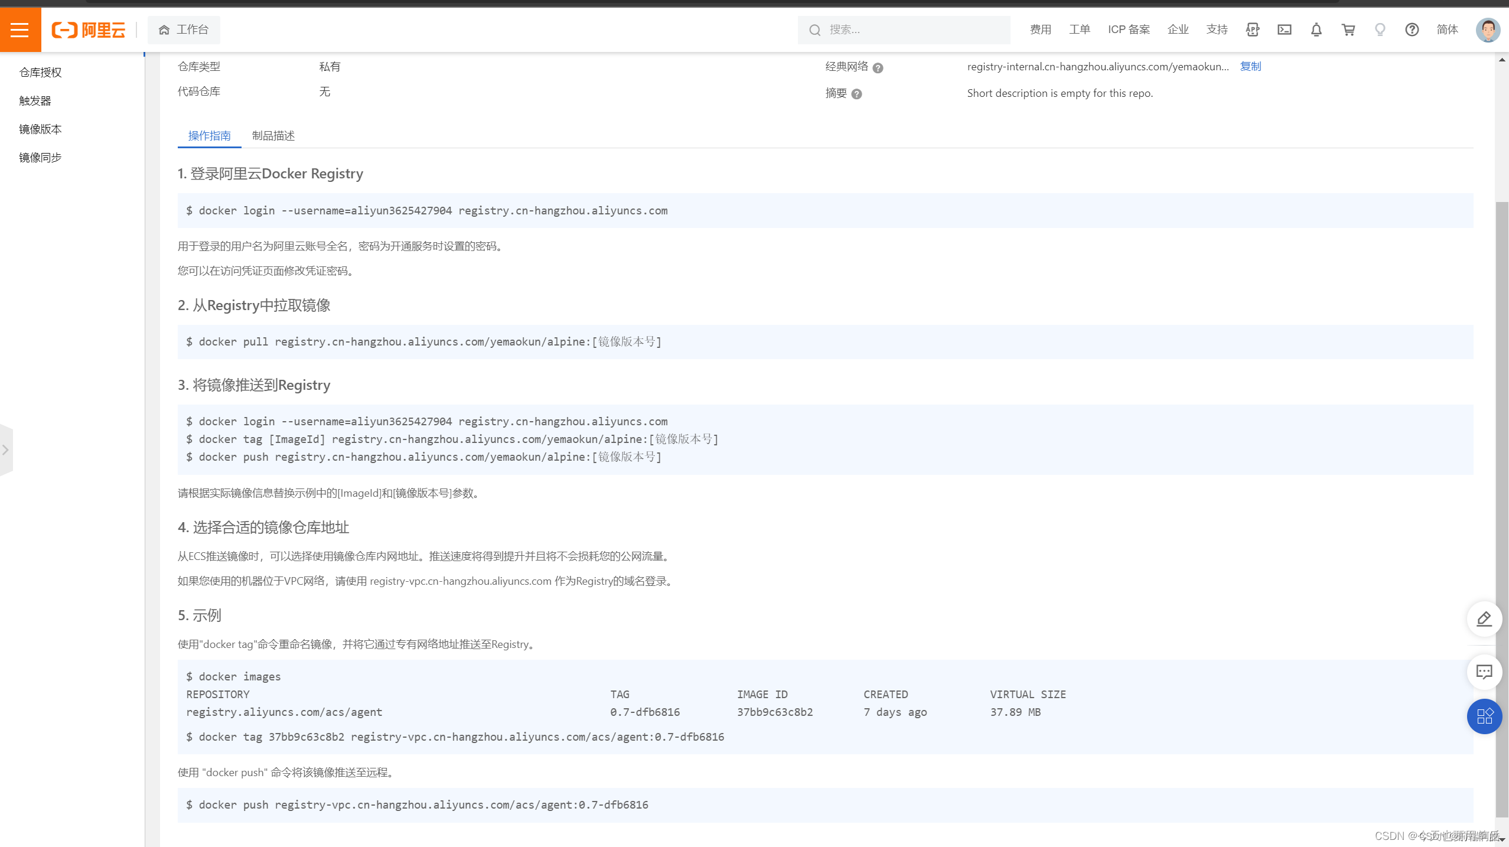Viewport: 1509px width, 847px height.
Task: Open ICP 备案 link
Action: point(1129,30)
